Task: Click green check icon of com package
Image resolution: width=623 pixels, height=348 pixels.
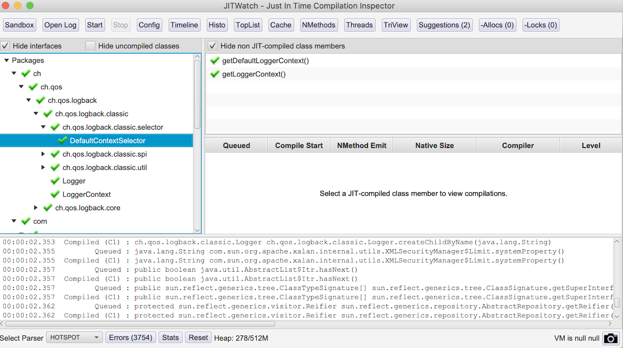Action: coord(26,221)
